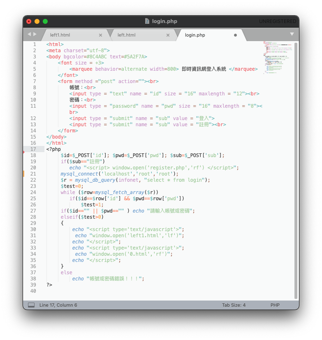Click the closing ?> tag
This screenshot has width=322, height=340.
pos(49,285)
